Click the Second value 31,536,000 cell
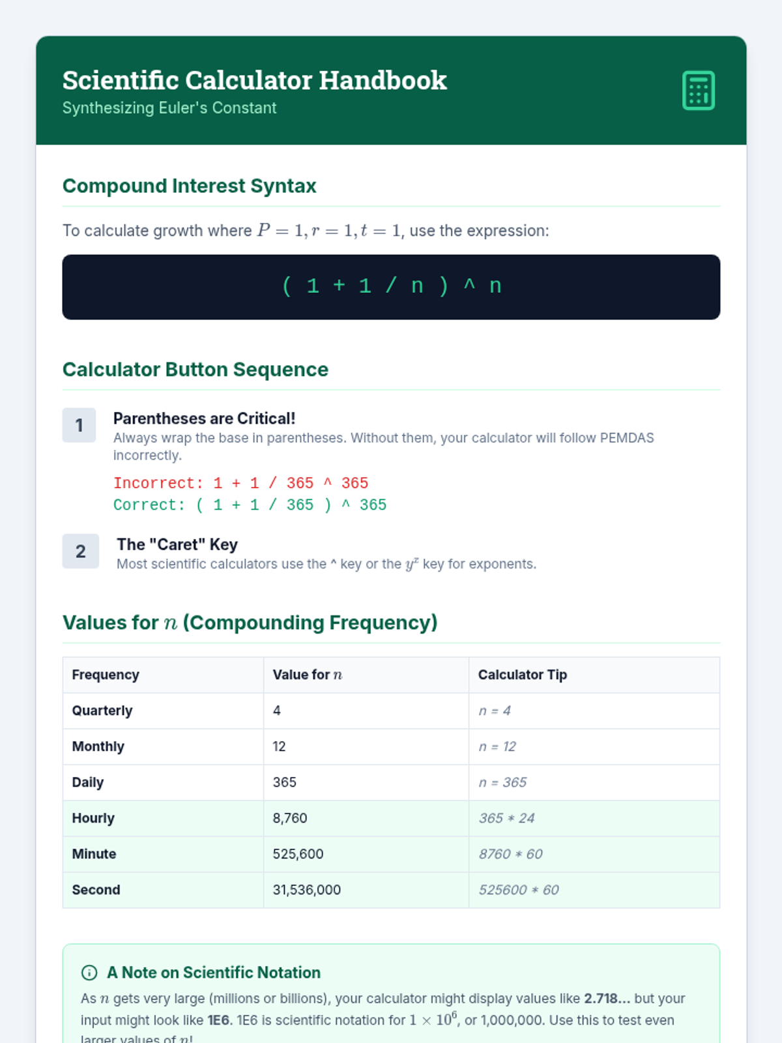This screenshot has height=1043, width=782. tap(306, 890)
